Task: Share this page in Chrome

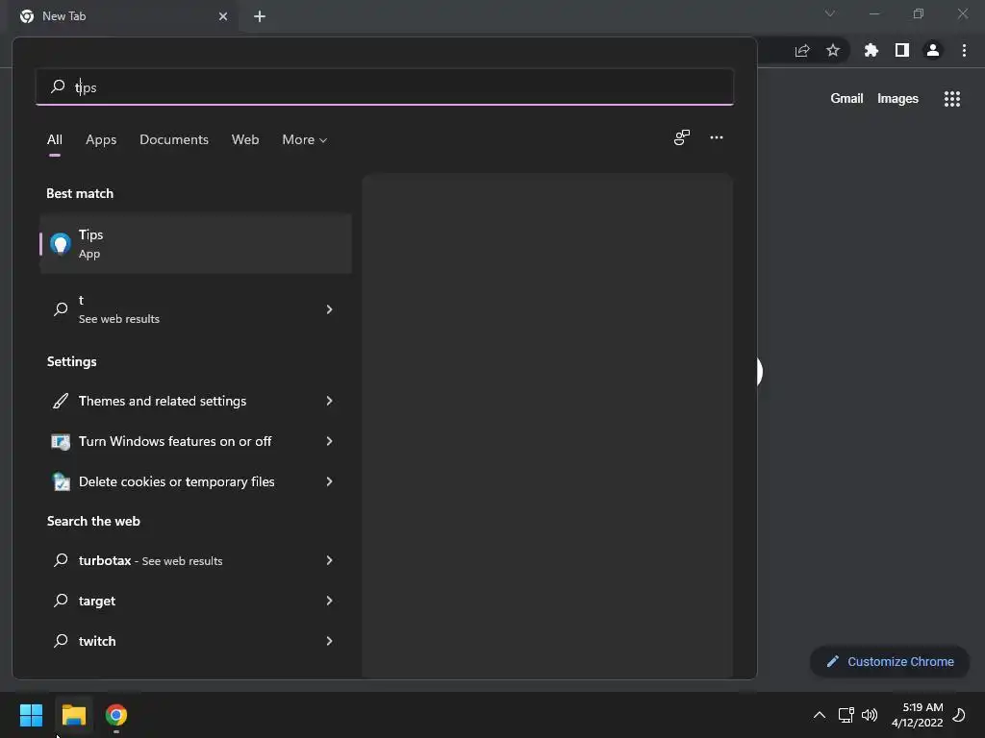Action: (802, 50)
